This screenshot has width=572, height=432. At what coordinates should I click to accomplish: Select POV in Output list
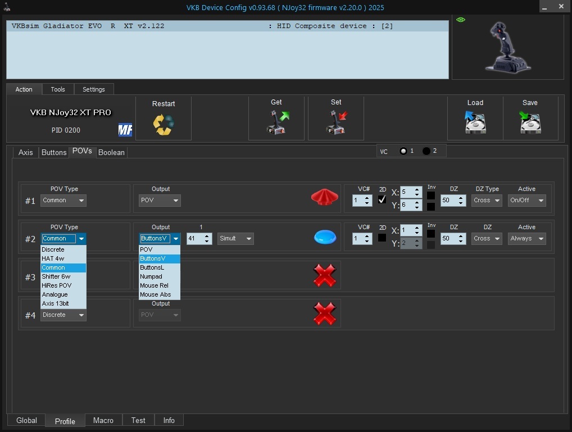(x=160, y=249)
